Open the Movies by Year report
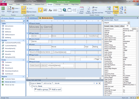The image size is (139, 99). pyautogui.click(x=10, y=85)
